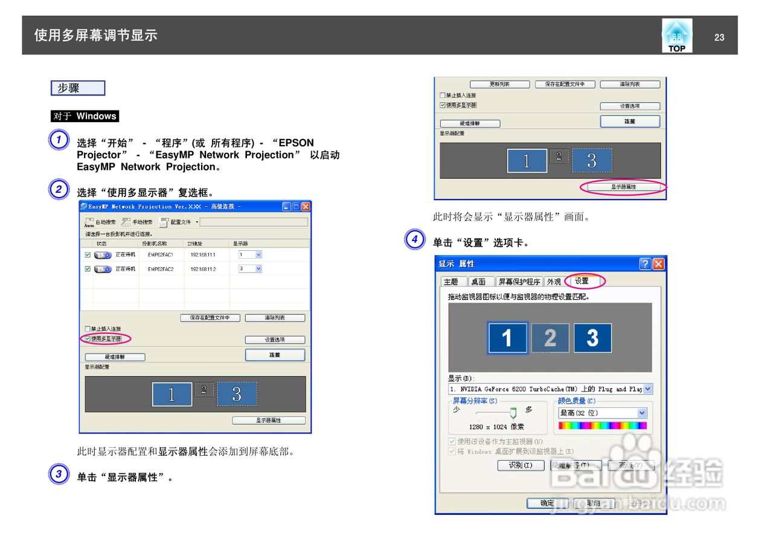Open the NVIDIA GeForce display adapter dropdown
Image resolution: width=773 pixels, height=547 pixels.
[x=648, y=389]
